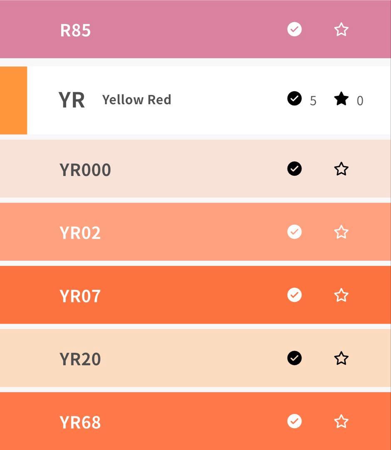Uncheck the owned mark on YR000

pyautogui.click(x=294, y=169)
